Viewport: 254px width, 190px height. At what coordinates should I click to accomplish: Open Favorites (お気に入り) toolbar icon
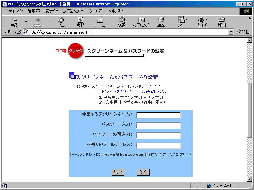point(141,22)
